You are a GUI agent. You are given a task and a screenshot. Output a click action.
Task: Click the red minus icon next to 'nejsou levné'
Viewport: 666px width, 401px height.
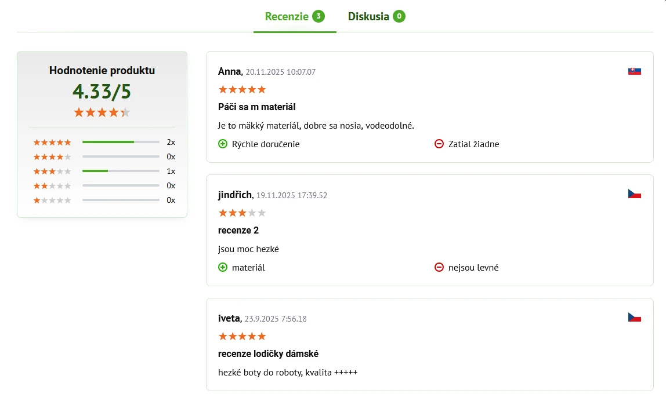click(x=439, y=267)
